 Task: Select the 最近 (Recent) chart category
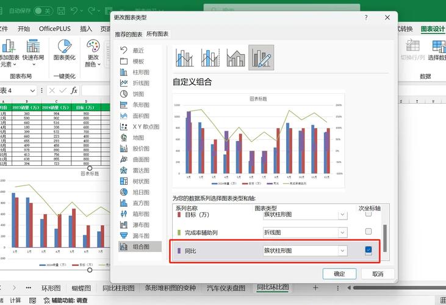(x=139, y=50)
